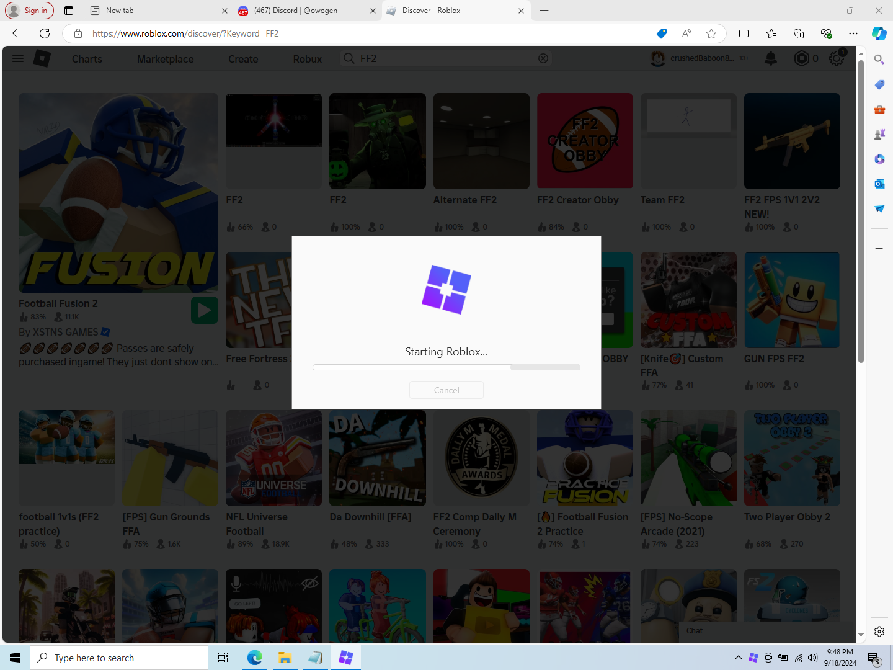893x670 pixels.
Task: Open NFL Universe Football thumbnail
Action: pyautogui.click(x=273, y=458)
